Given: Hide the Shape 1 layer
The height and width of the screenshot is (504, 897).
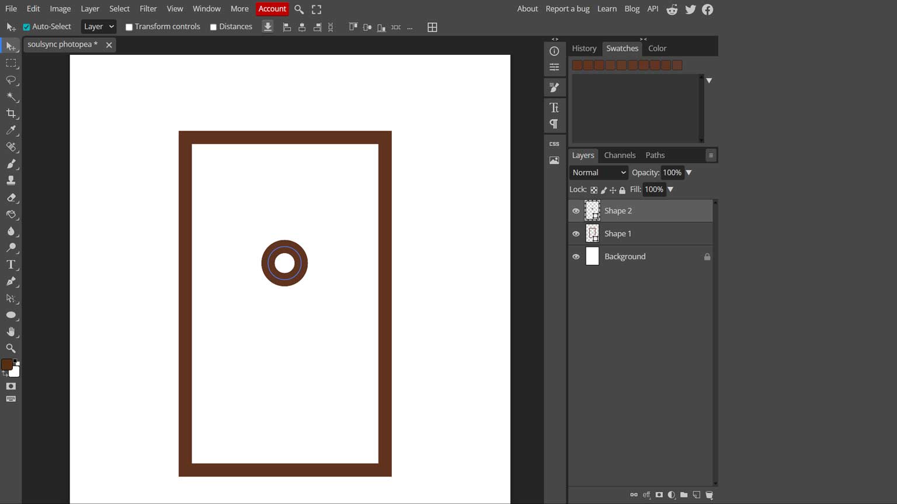Looking at the screenshot, I should coord(576,233).
